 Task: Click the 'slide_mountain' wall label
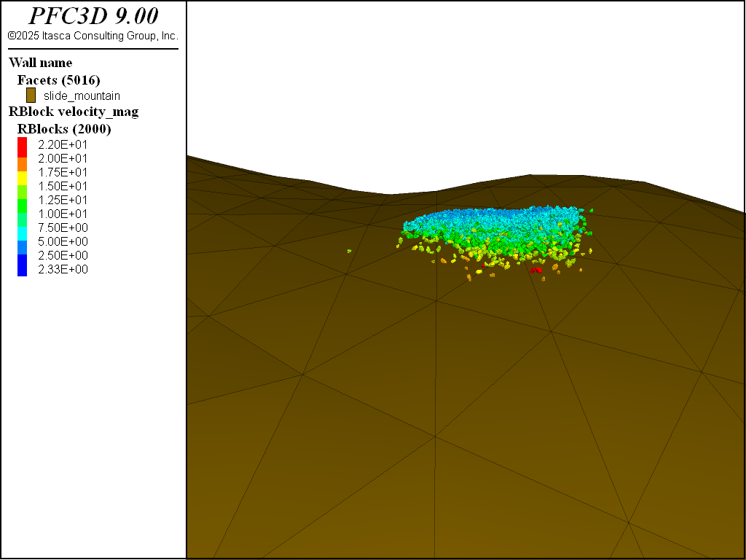(x=82, y=96)
